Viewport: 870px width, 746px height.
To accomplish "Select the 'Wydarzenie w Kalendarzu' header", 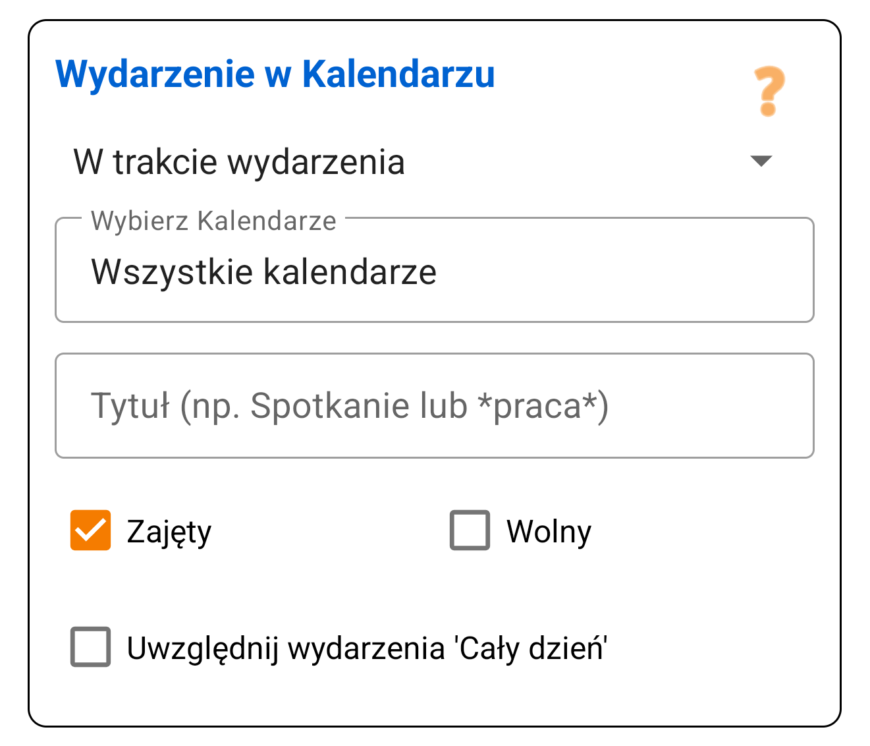I will (275, 72).
